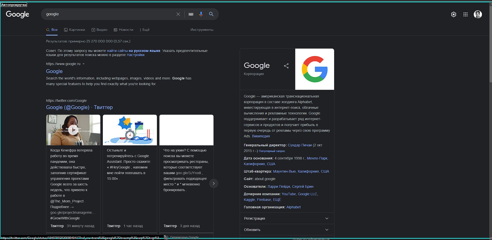Screen dimensions: 492x240
Task: Click #GrowWithGoogle hashtag
Action: click(x=65, y=218)
